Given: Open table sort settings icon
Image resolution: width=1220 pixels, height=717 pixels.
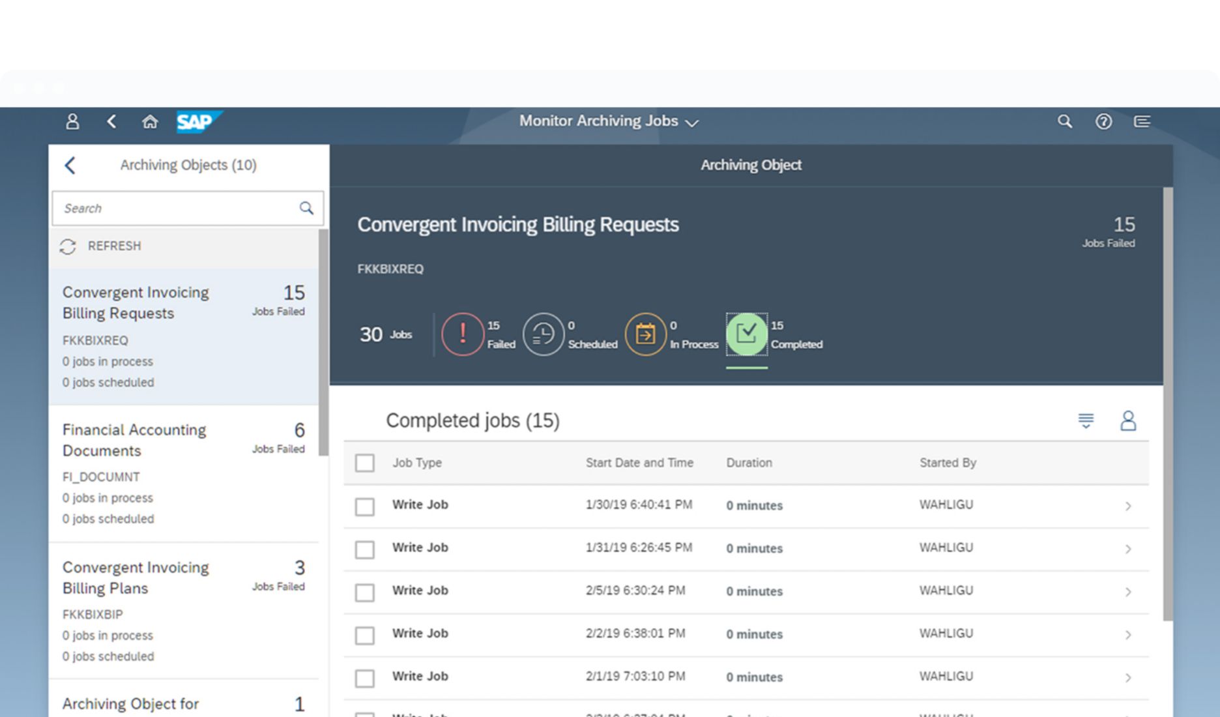Looking at the screenshot, I should pyautogui.click(x=1086, y=421).
